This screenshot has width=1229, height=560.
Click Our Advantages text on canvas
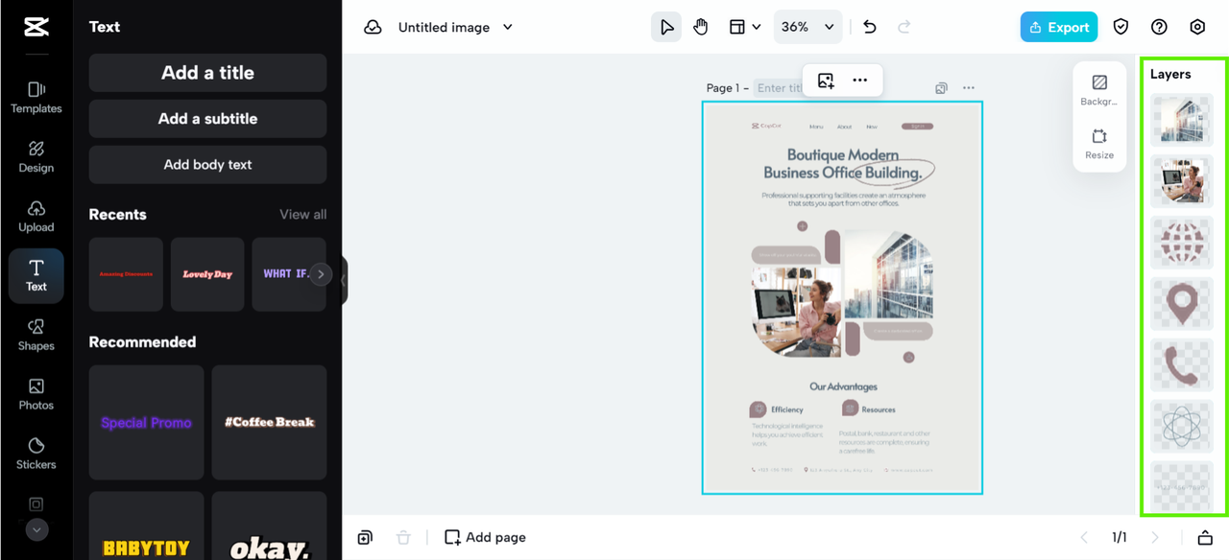843,386
